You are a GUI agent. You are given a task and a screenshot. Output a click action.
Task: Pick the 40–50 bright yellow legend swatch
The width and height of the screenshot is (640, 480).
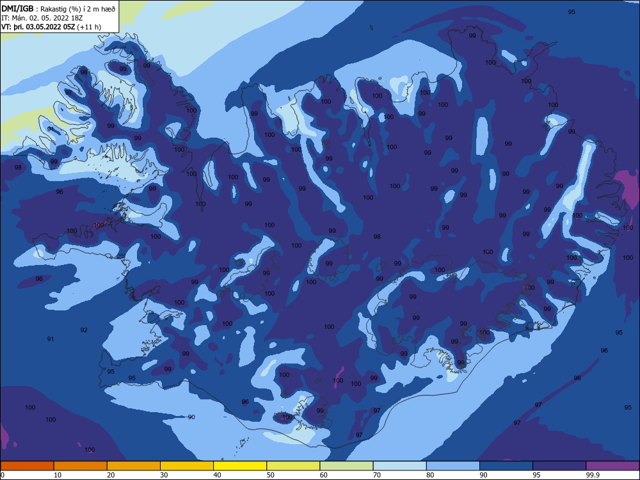click(x=240, y=466)
